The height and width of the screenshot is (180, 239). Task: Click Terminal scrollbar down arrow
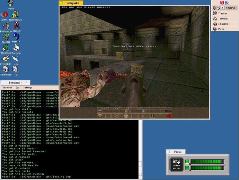point(140,174)
